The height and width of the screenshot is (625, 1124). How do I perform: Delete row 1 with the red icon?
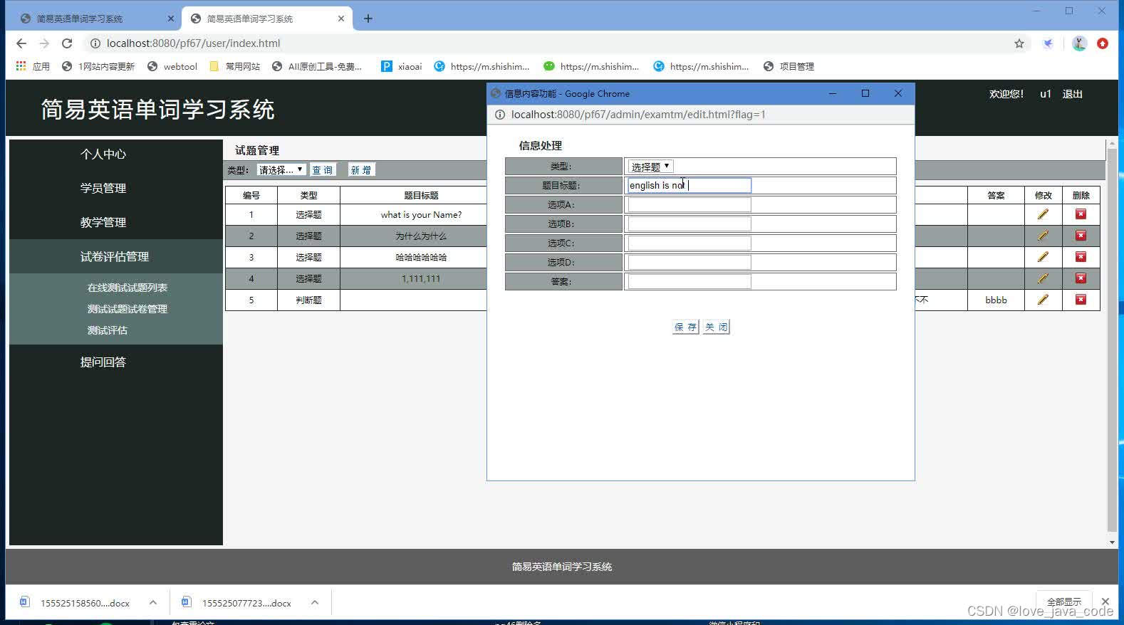pyautogui.click(x=1081, y=214)
